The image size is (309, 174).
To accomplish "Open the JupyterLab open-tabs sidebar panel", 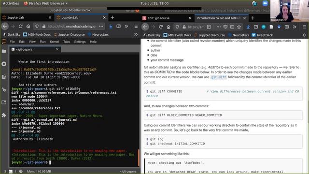I will pyautogui.click(x=4, y=102).
